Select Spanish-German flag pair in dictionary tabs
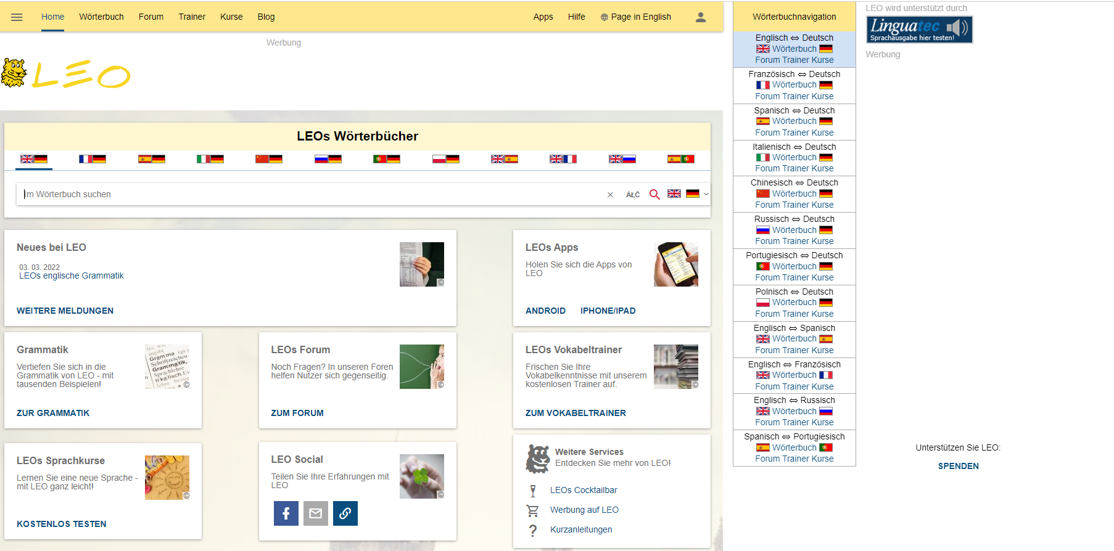The image size is (1114, 551). (x=152, y=159)
